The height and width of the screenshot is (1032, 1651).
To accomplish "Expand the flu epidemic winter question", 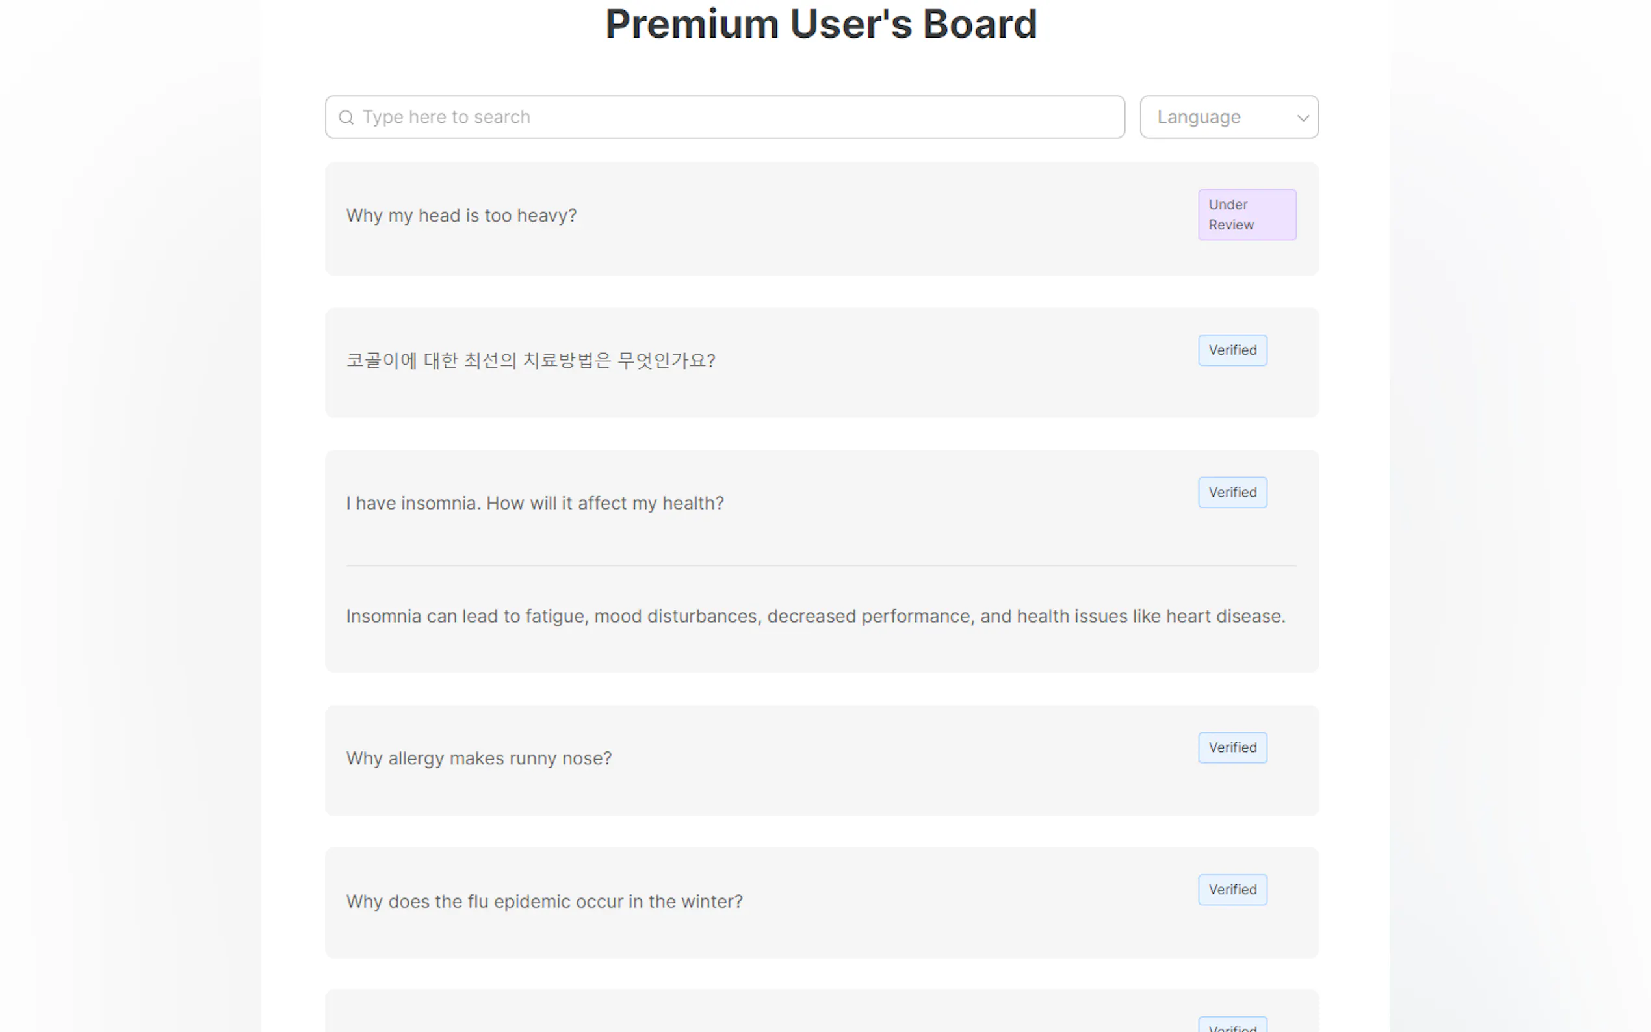I will (x=544, y=901).
